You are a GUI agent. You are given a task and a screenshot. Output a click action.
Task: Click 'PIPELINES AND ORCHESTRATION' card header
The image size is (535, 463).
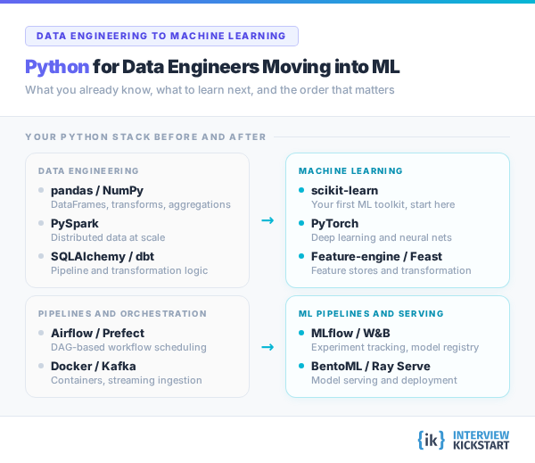tap(122, 314)
